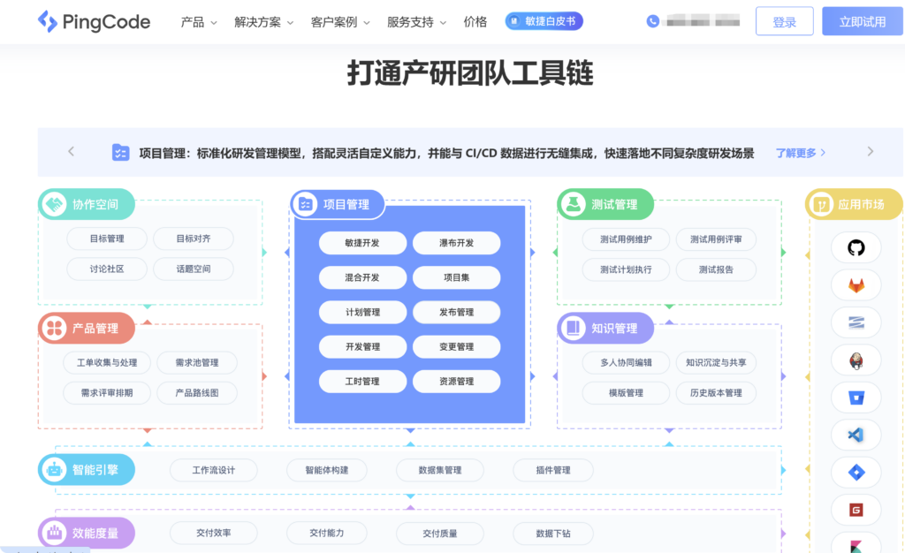905x553 pixels.
Task: Open the 价格 page from navigation
Action: click(475, 20)
